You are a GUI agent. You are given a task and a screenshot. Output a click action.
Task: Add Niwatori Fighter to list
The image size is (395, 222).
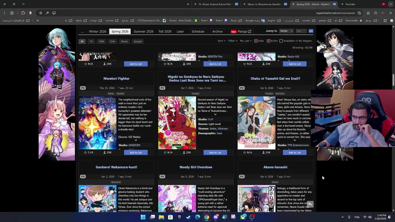(136, 153)
